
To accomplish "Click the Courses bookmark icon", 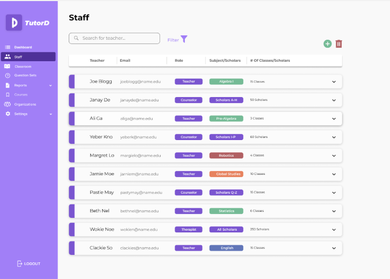I will [x=8, y=95].
